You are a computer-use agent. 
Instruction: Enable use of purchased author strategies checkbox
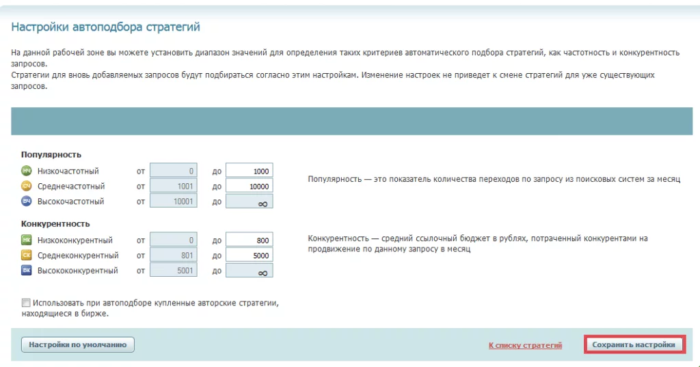pyautogui.click(x=26, y=303)
